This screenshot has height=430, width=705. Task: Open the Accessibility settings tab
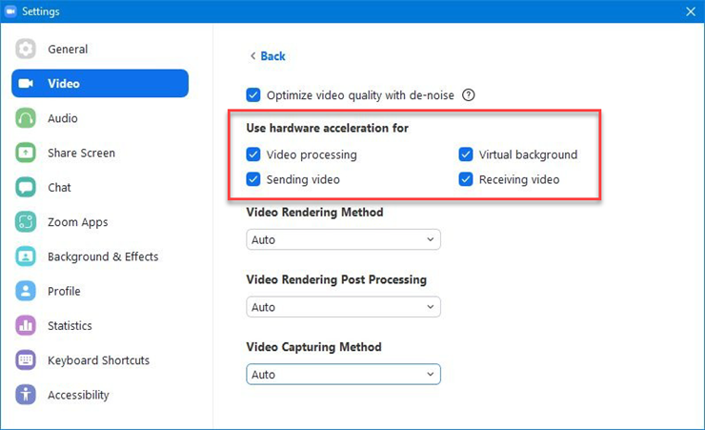78,395
